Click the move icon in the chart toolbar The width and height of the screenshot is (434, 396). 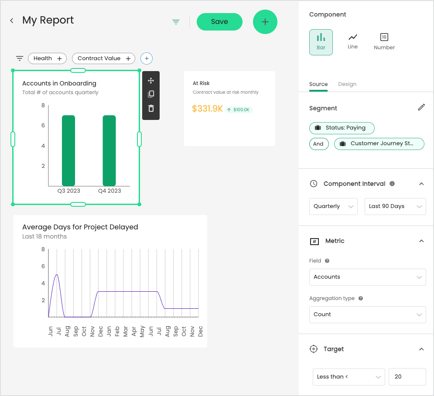point(151,81)
